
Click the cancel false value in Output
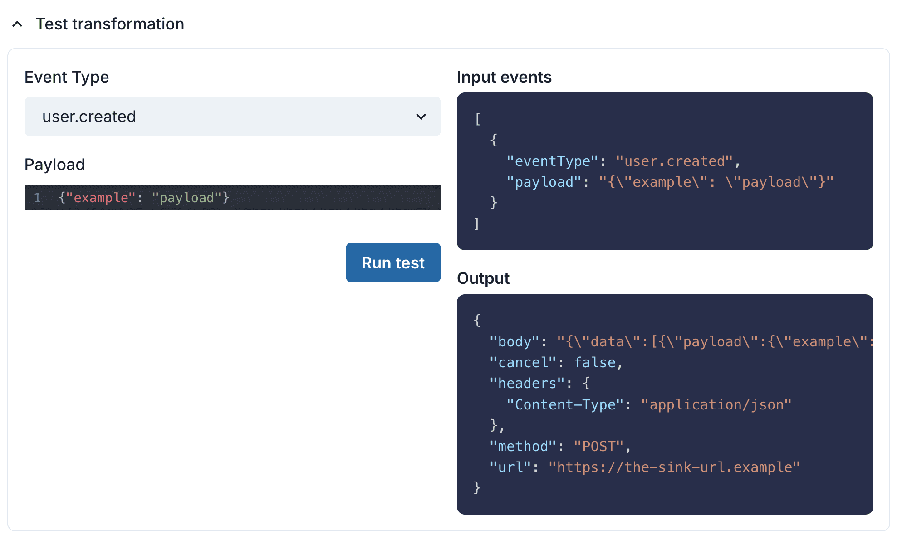coord(595,362)
